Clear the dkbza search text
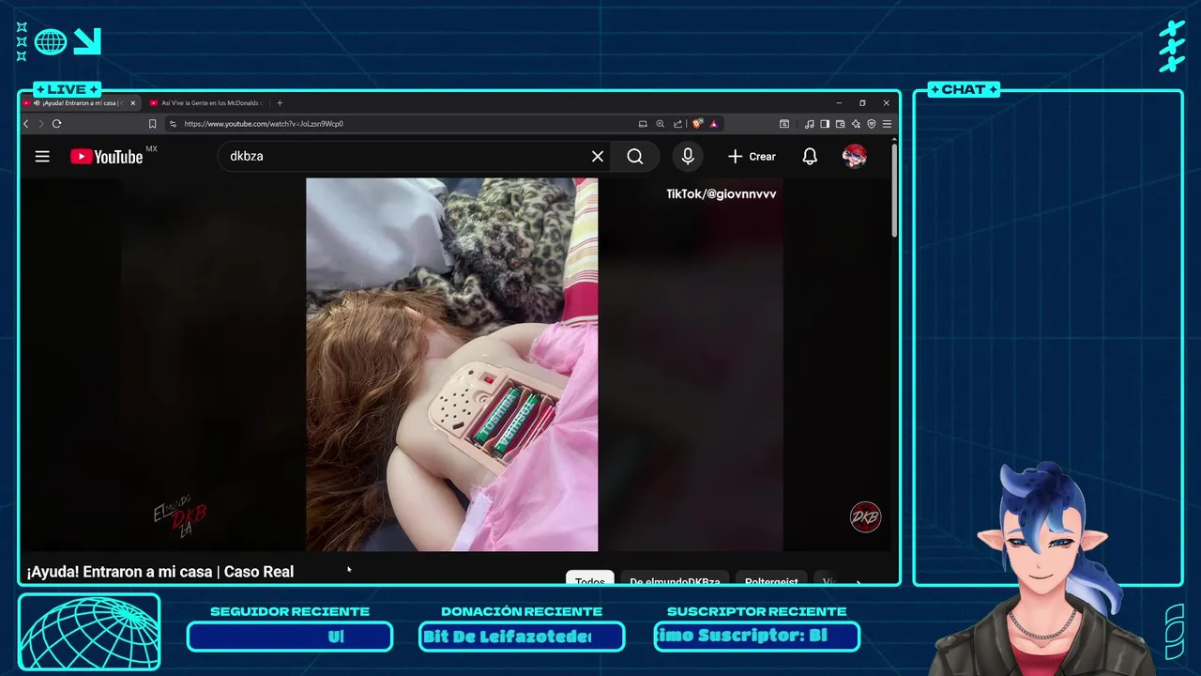1201x676 pixels. click(598, 157)
